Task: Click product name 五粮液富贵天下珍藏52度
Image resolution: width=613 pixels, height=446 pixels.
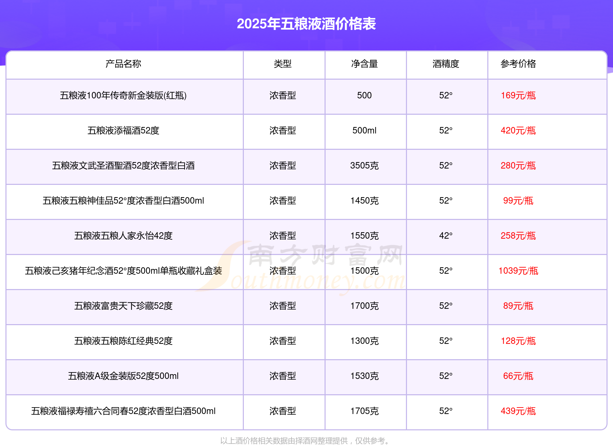Action: pyautogui.click(x=123, y=306)
